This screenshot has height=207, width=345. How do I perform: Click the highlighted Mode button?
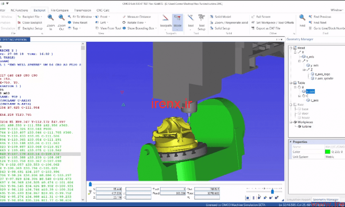click(177, 22)
